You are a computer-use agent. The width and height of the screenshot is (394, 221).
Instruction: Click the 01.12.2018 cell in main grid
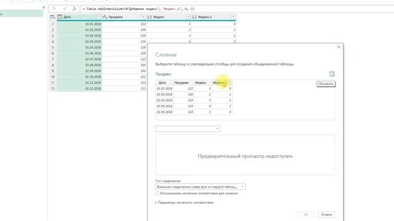tap(79, 88)
